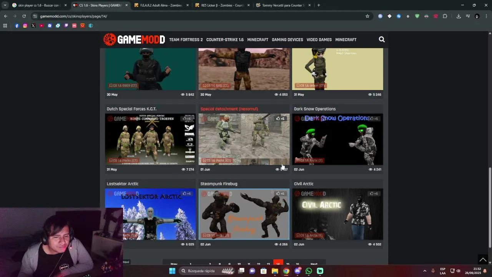
Task: Open the Chrome three-dot menu
Action: 486,16
